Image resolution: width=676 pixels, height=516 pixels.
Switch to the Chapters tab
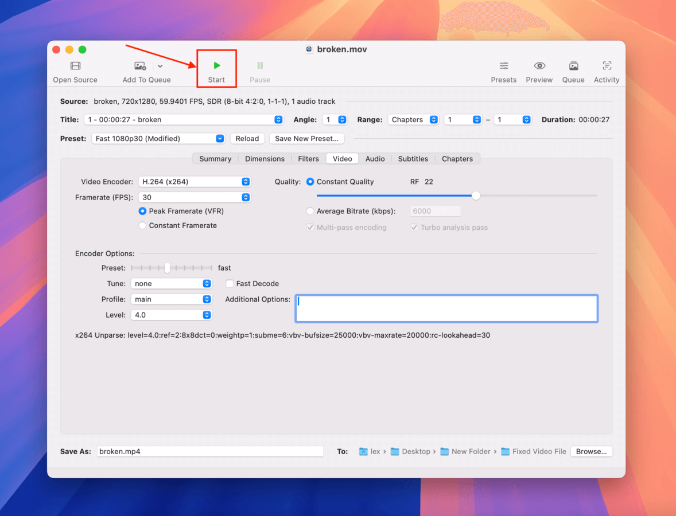click(x=457, y=159)
